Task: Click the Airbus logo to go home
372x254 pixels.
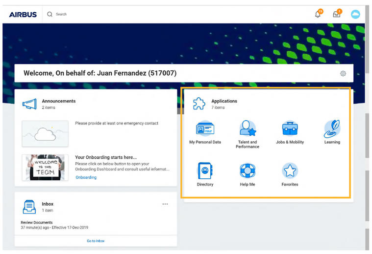Action: pos(23,15)
